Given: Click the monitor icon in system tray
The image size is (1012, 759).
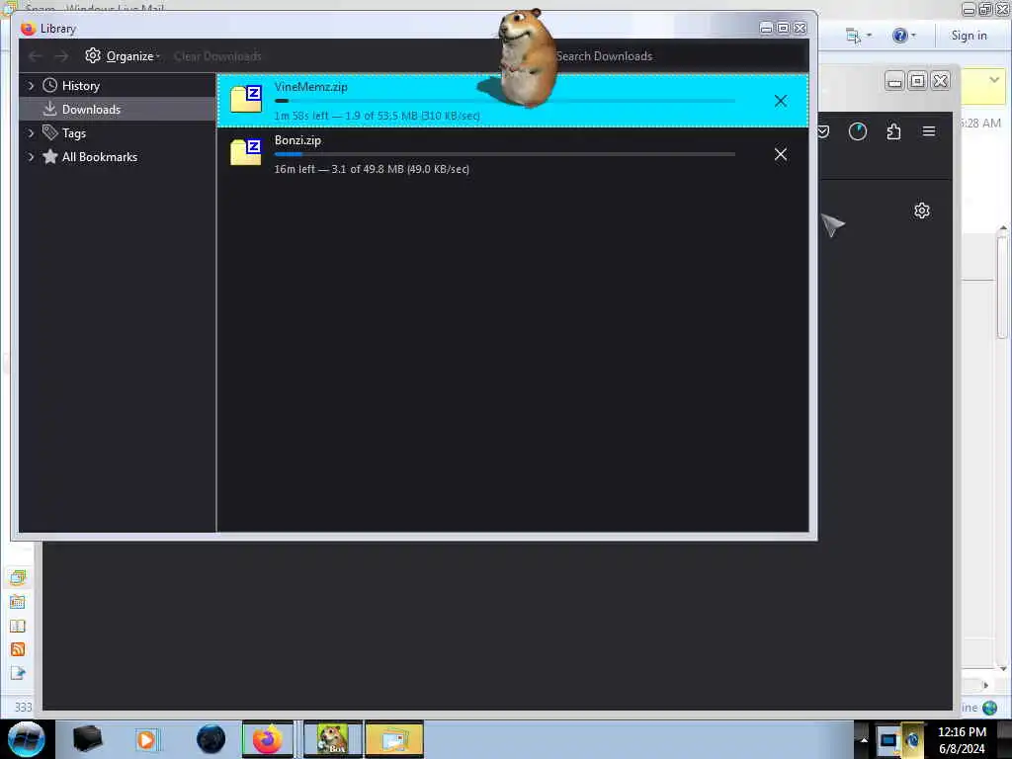Looking at the screenshot, I should (888, 739).
